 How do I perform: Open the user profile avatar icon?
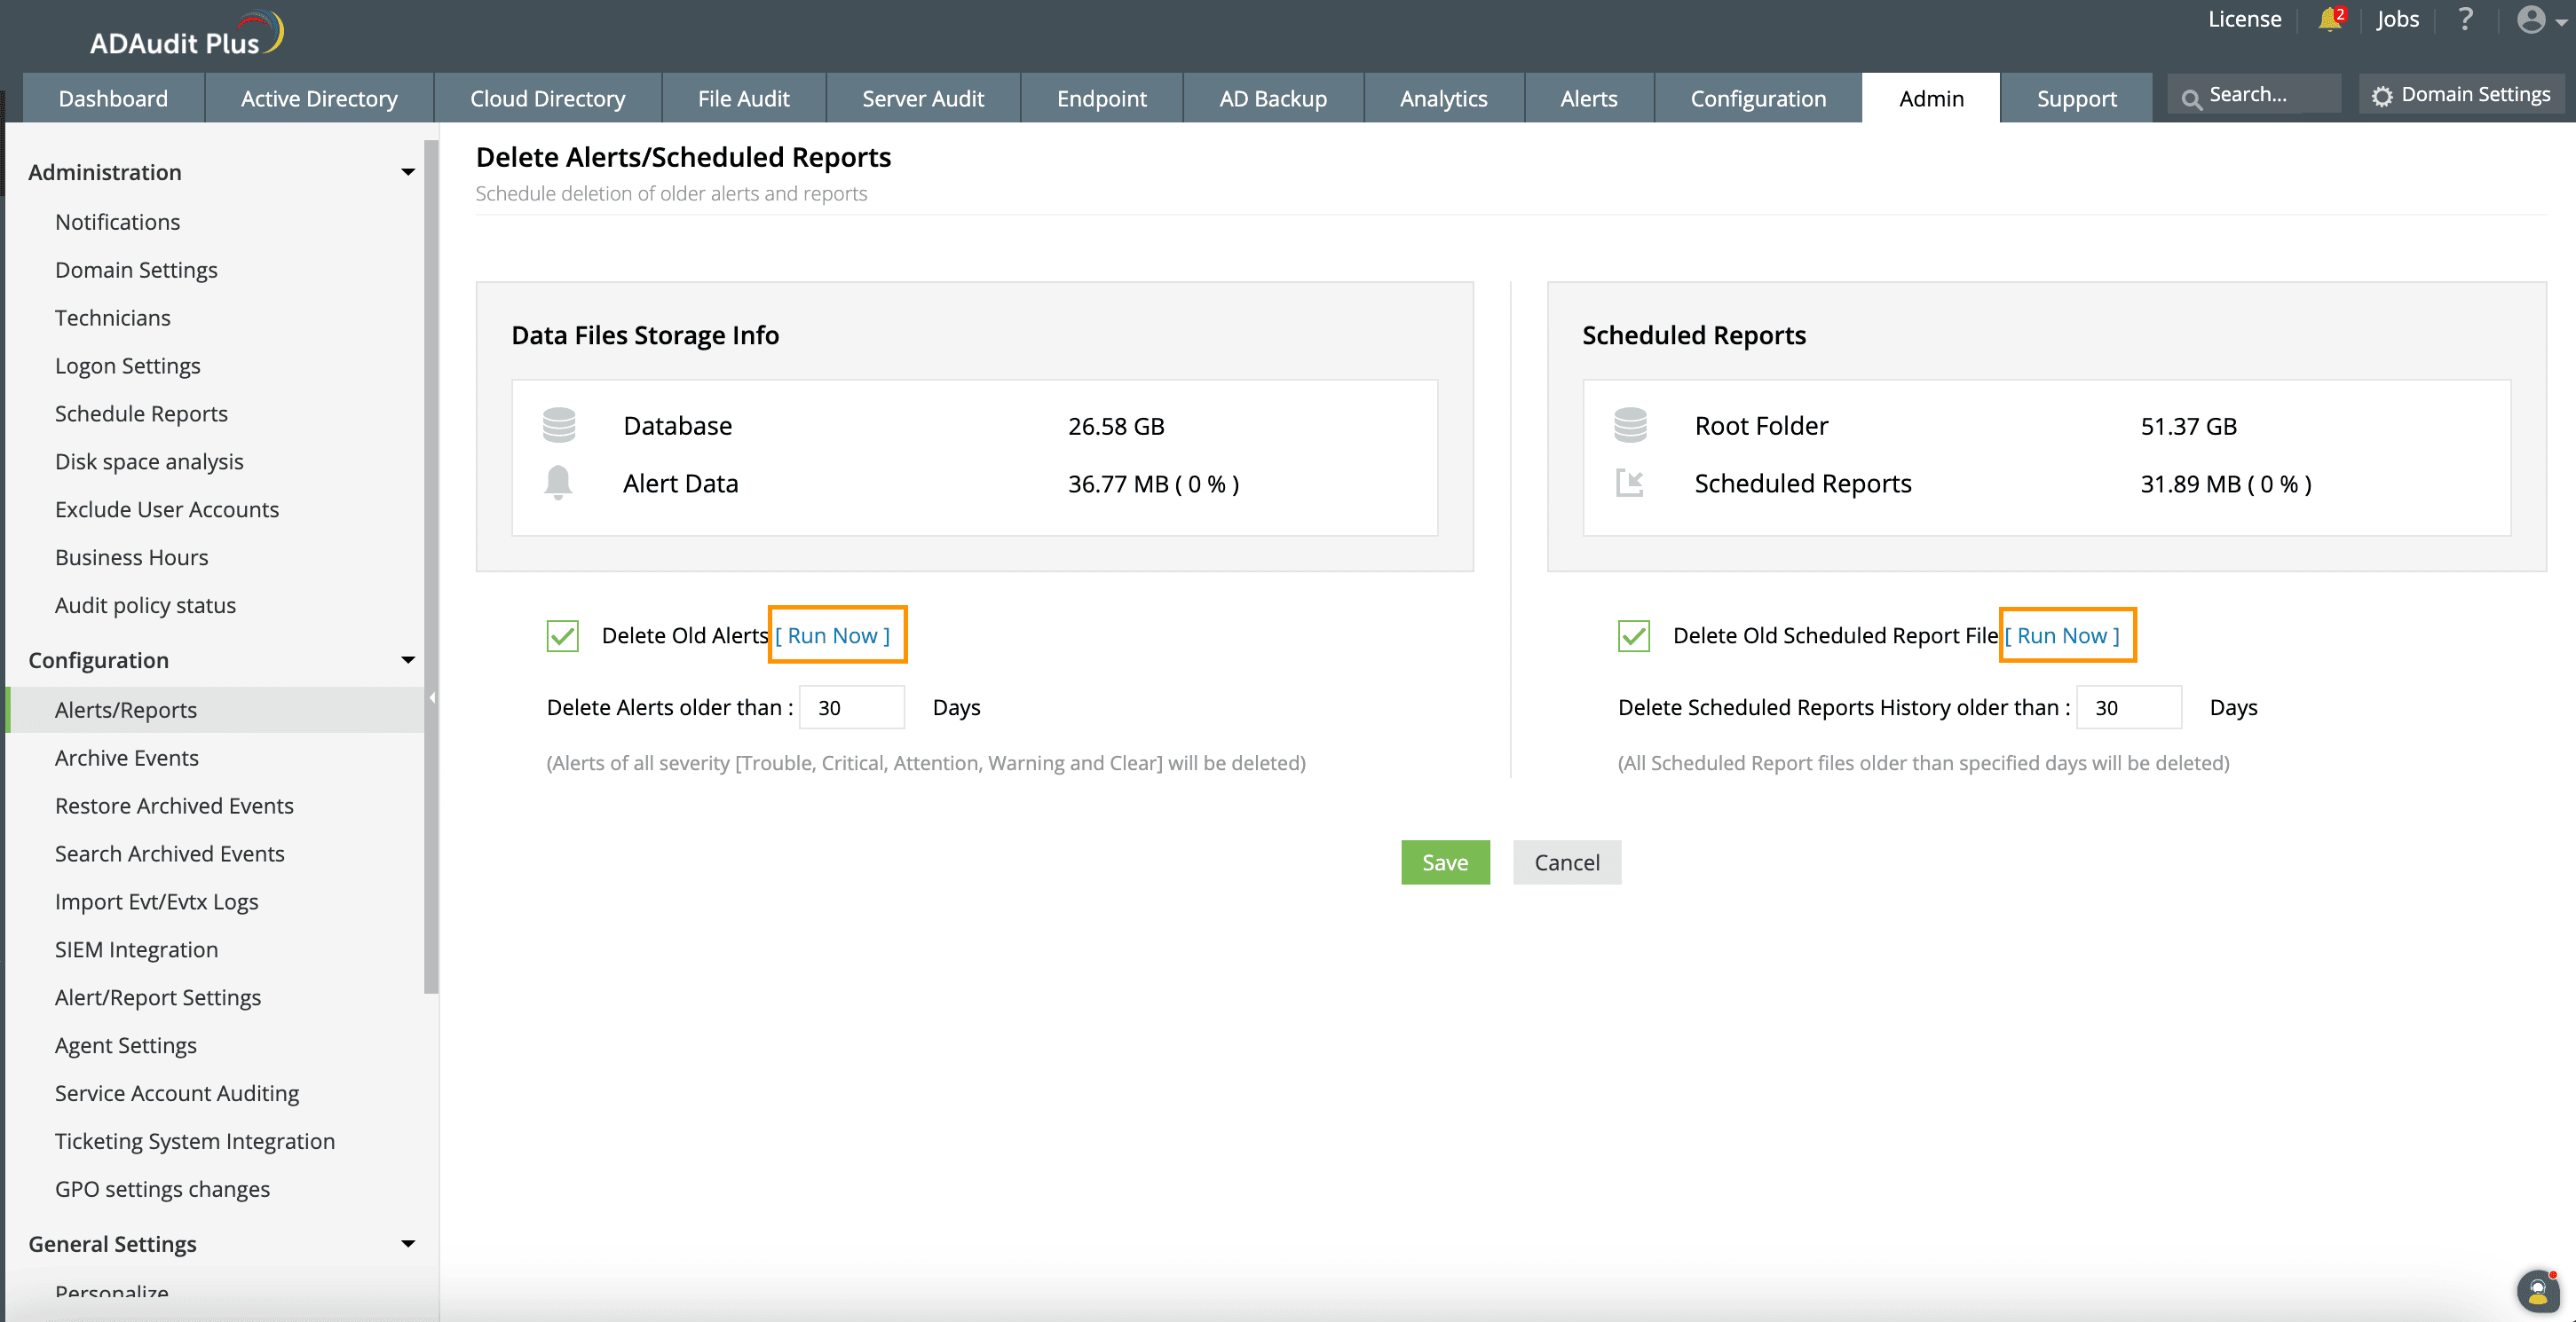coord(2531,19)
